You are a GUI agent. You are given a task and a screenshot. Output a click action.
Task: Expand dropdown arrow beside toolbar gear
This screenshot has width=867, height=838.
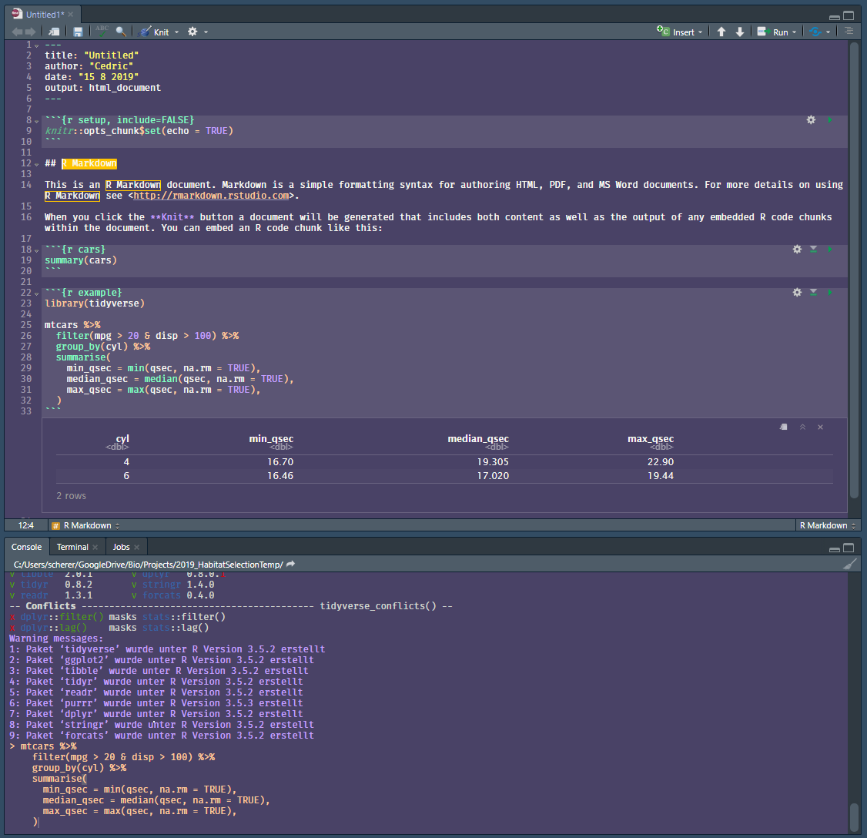coord(206,32)
